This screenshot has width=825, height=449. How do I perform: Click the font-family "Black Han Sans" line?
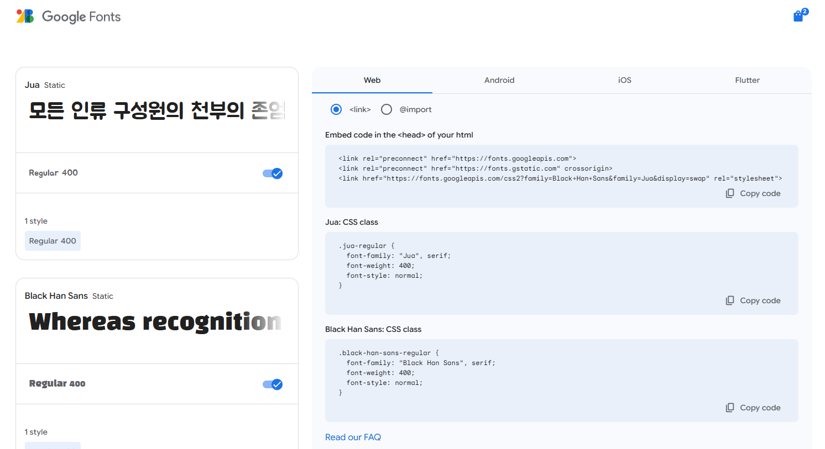(x=421, y=363)
